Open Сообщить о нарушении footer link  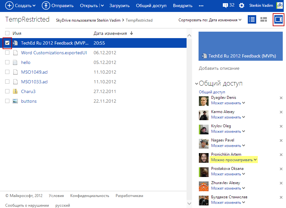[27, 205]
